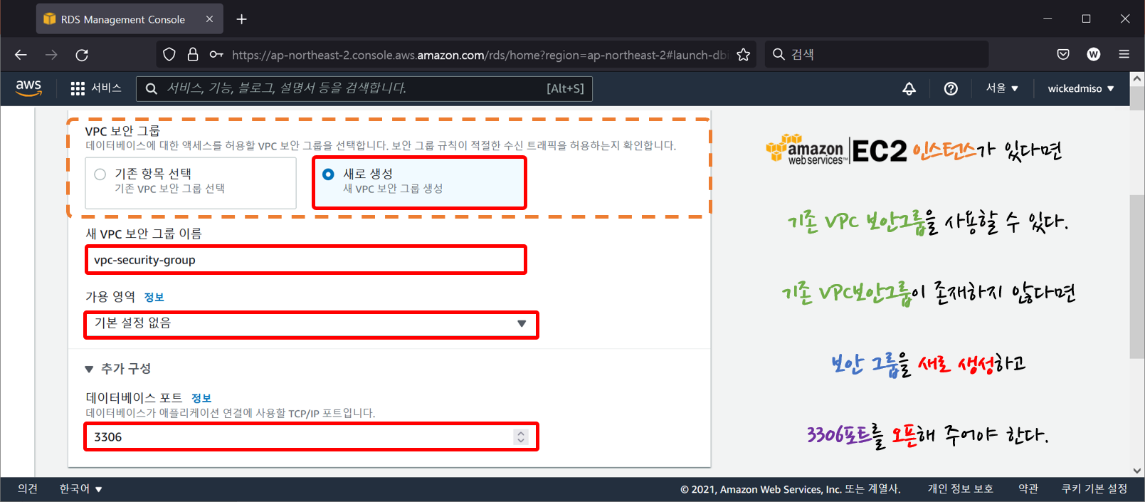This screenshot has height=502, width=1145.
Task: Open the AWS home logo
Action: click(x=28, y=88)
